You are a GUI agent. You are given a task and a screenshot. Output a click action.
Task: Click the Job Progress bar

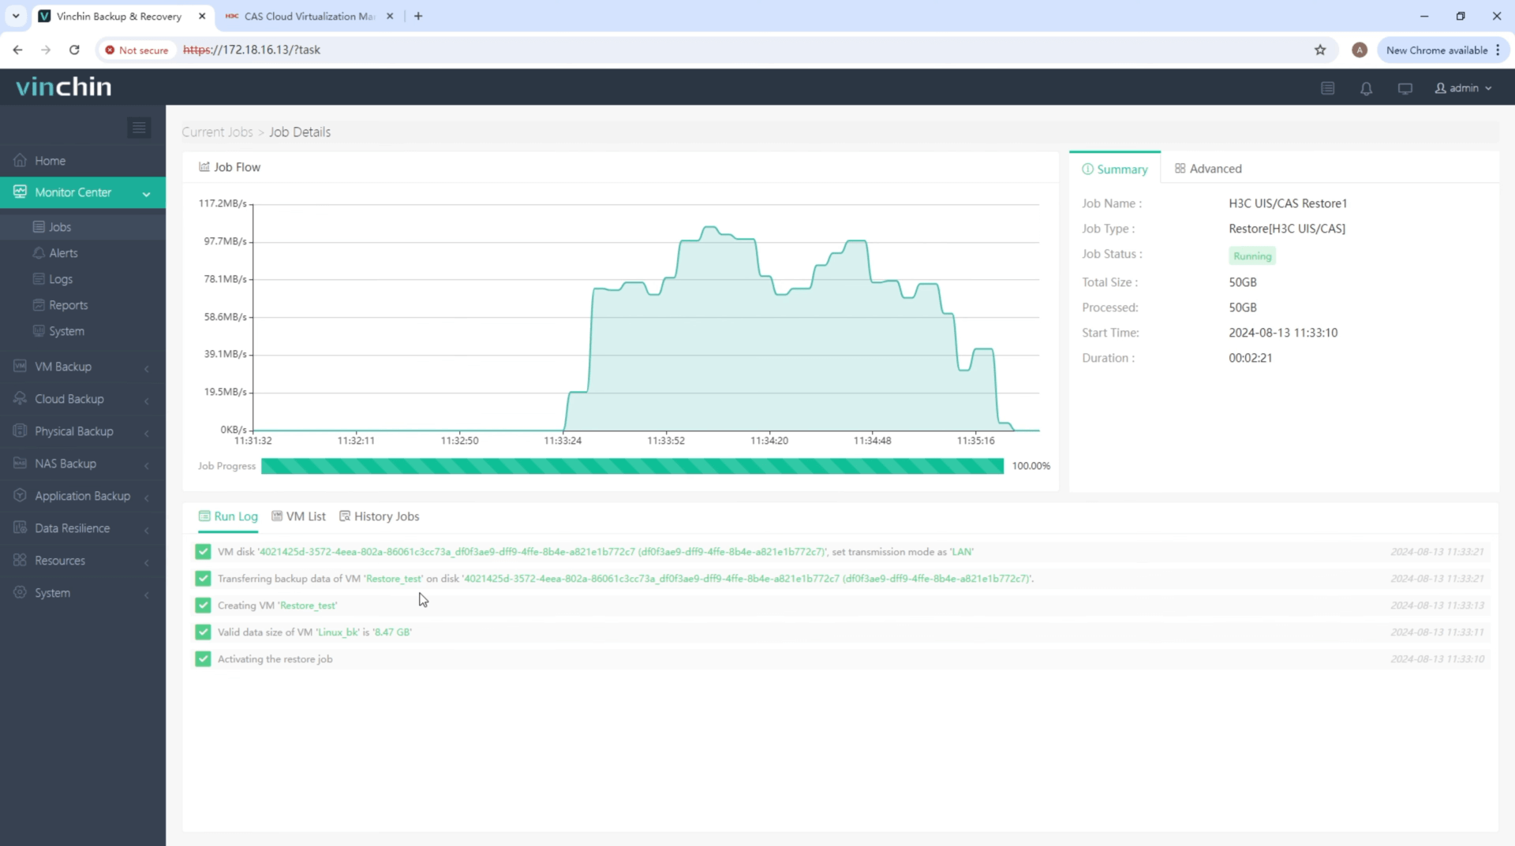click(x=632, y=466)
